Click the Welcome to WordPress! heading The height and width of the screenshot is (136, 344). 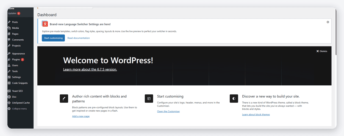(108, 60)
